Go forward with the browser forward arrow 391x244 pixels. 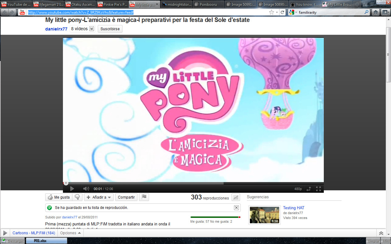point(12,12)
